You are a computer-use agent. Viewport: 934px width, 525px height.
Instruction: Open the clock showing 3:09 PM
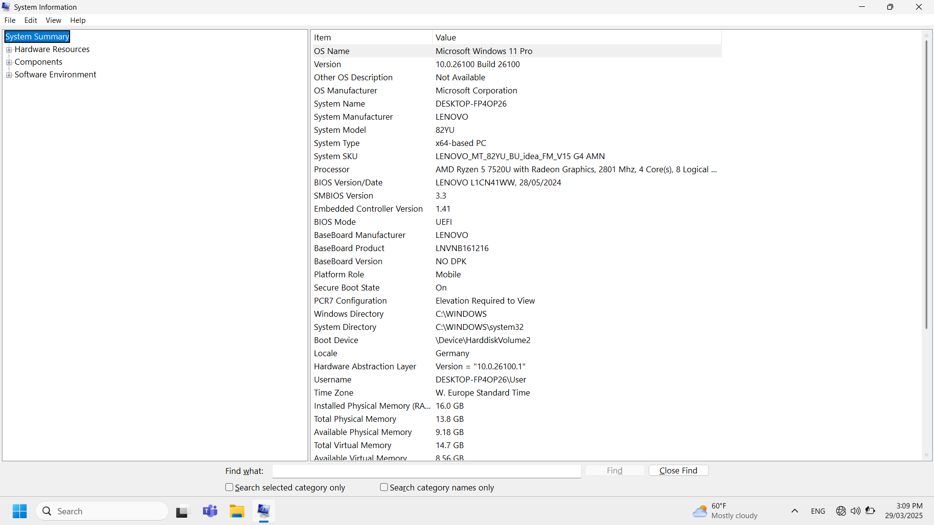click(904, 511)
